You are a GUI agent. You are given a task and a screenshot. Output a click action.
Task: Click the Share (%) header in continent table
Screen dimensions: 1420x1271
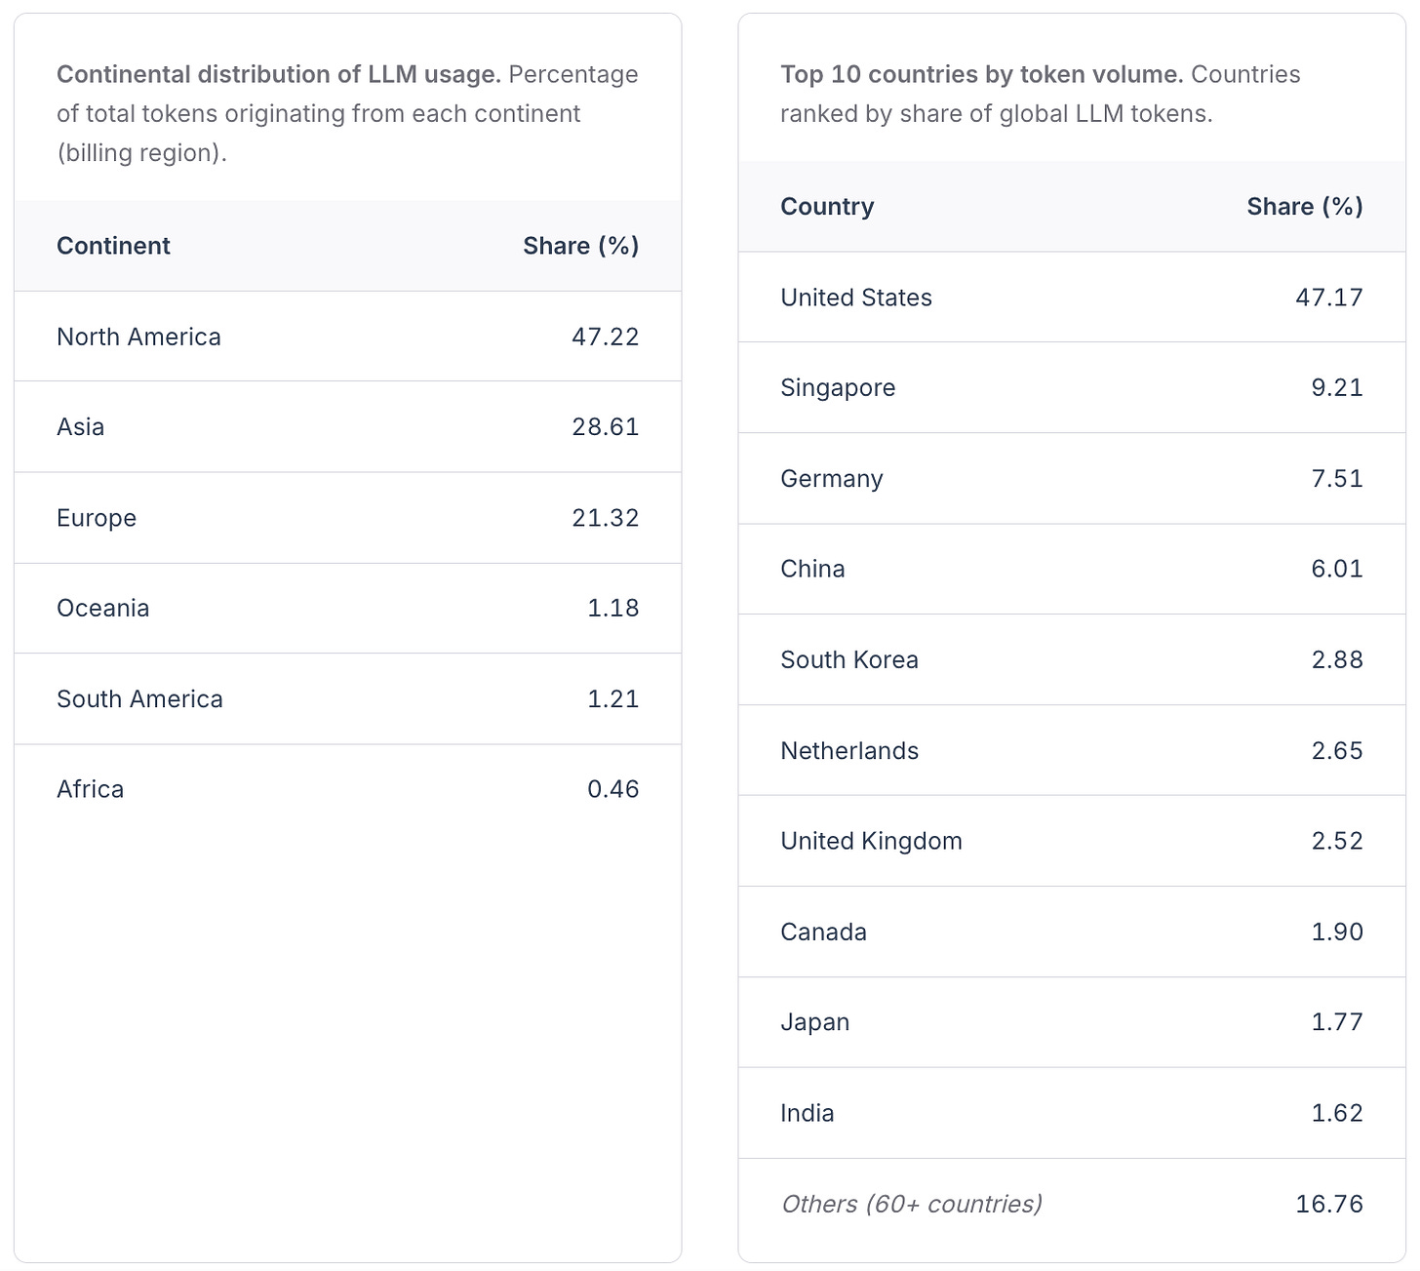click(580, 246)
